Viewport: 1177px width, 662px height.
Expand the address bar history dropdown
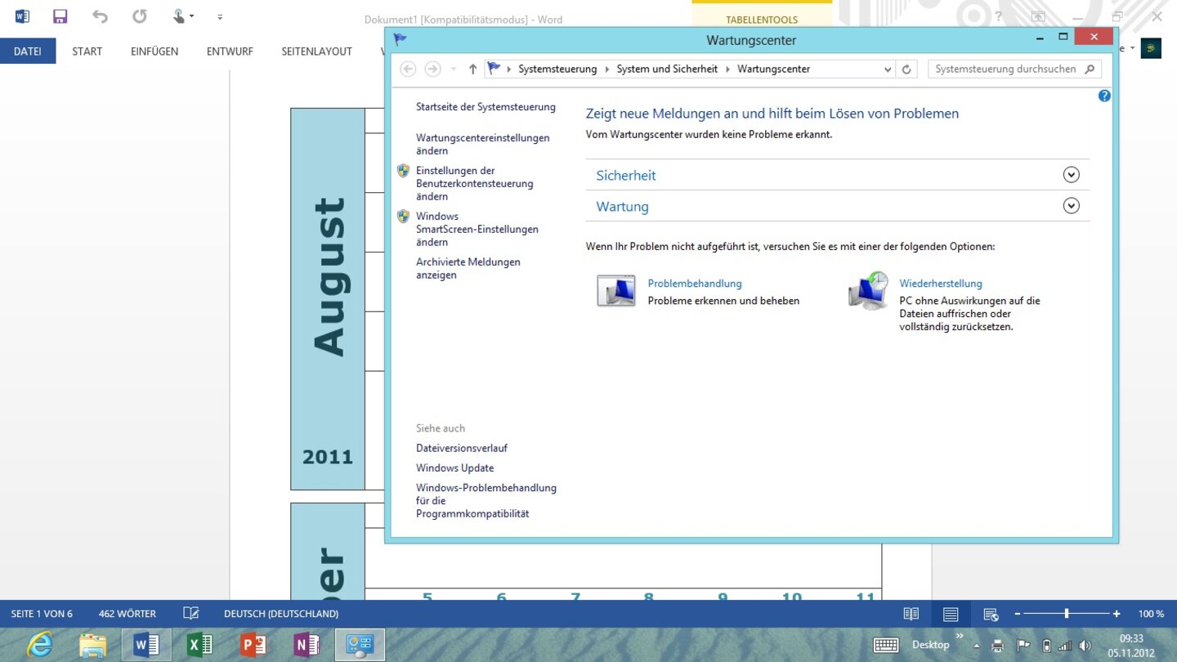(x=888, y=69)
